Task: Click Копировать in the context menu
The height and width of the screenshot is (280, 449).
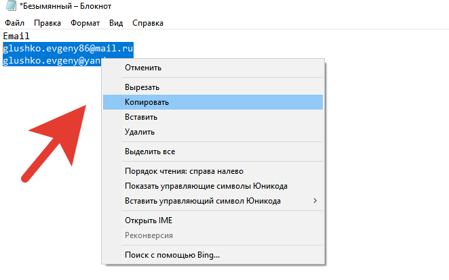Action: pos(147,102)
